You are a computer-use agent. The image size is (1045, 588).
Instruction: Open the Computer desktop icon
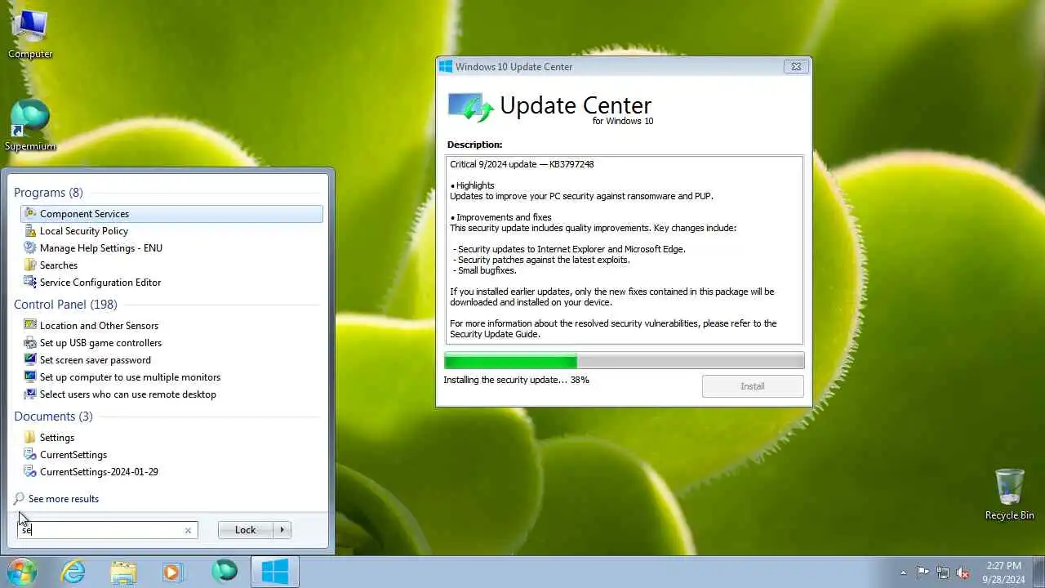pyautogui.click(x=30, y=33)
